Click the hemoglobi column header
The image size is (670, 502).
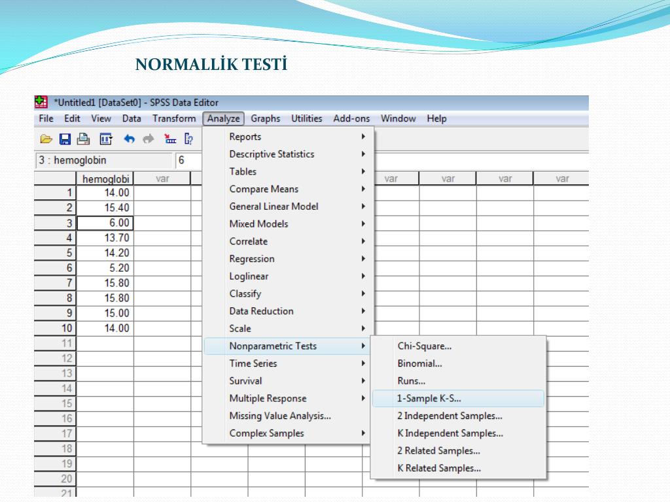[x=105, y=179]
